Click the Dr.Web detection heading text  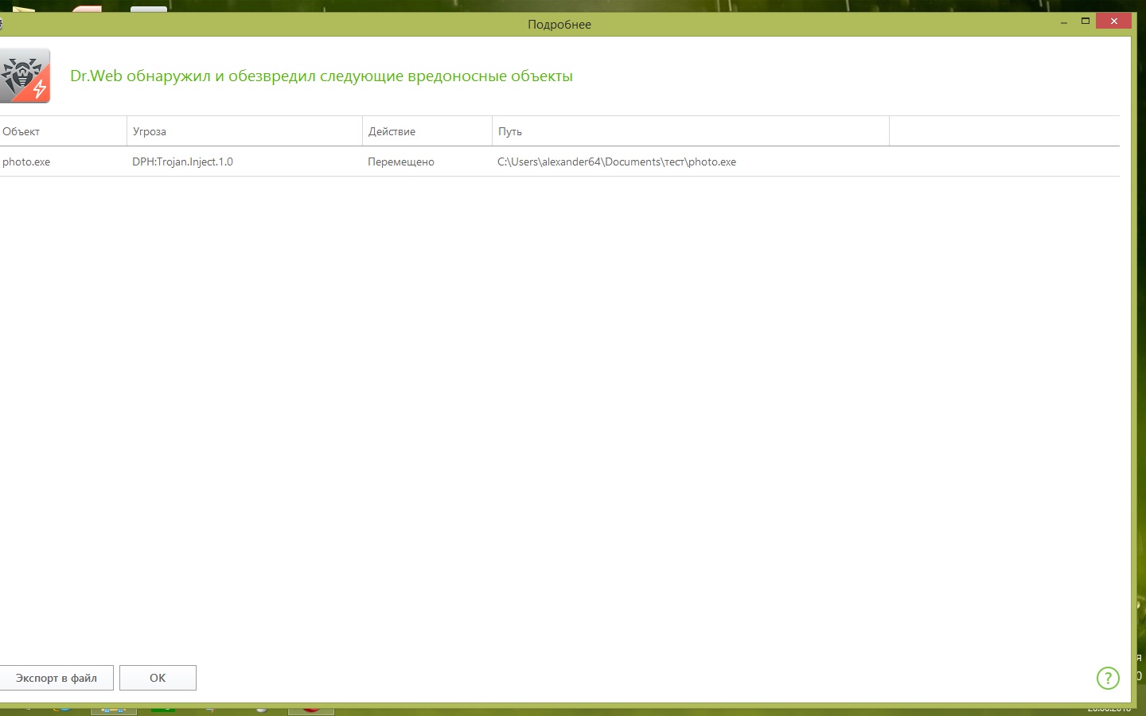tap(322, 76)
